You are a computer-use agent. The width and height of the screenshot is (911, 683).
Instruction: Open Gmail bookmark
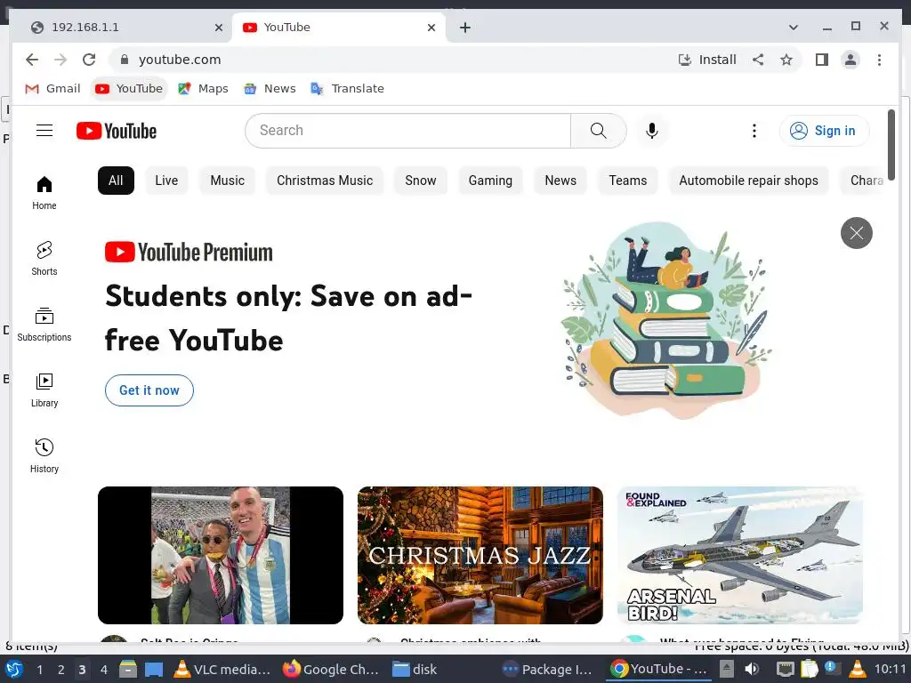[x=52, y=89]
